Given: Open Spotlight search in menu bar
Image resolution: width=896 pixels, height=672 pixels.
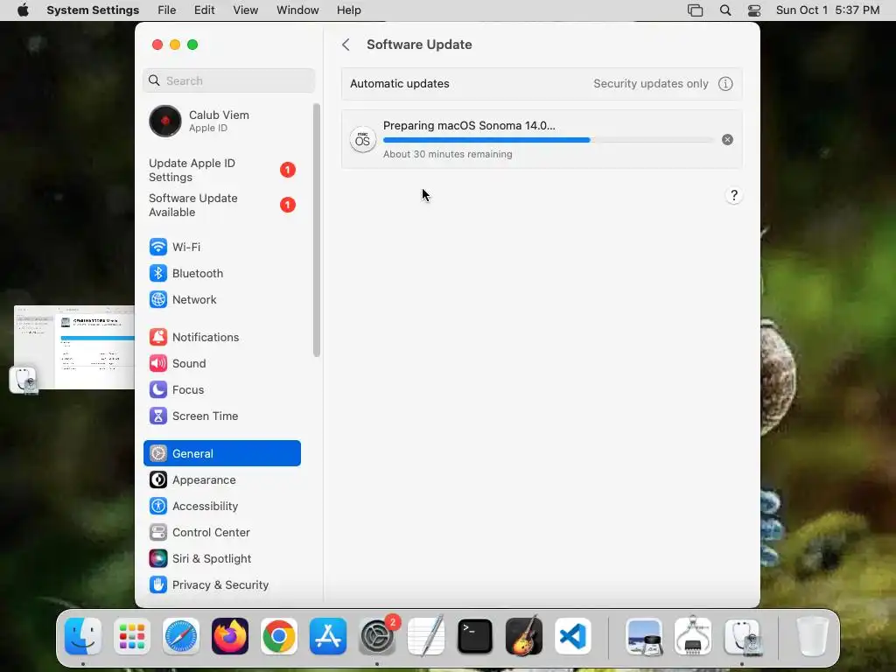Looking at the screenshot, I should (x=725, y=10).
